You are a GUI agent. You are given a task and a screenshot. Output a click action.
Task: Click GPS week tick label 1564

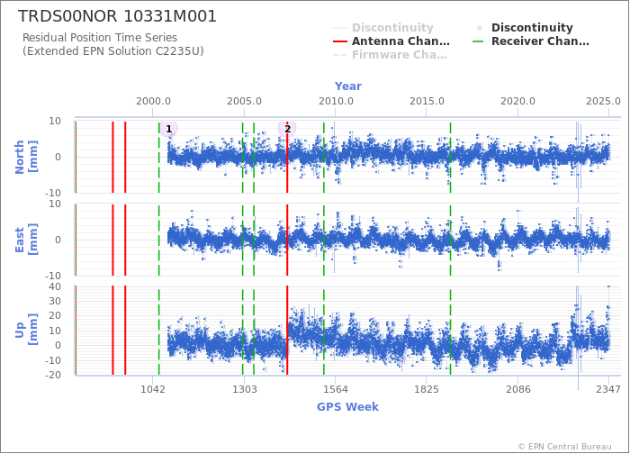pos(336,389)
